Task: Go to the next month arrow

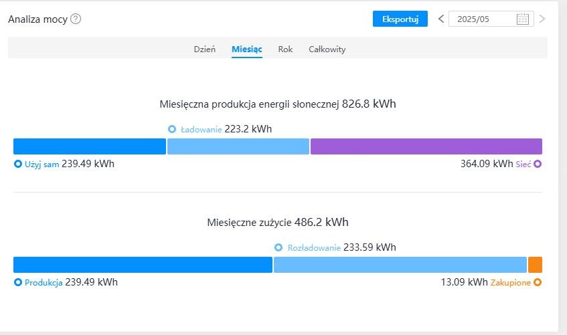Action: click(542, 19)
